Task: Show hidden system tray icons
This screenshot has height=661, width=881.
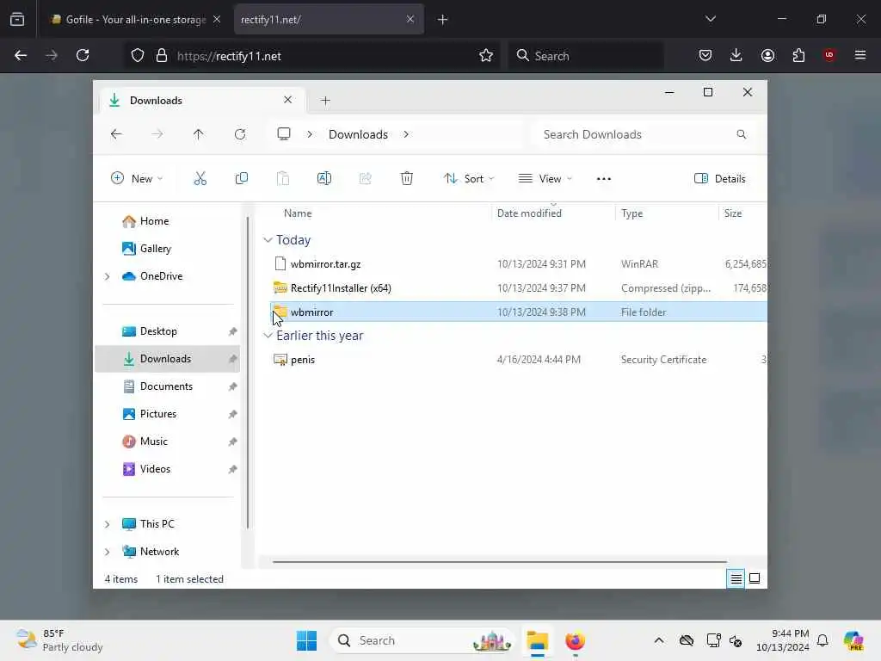Action: click(659, 640)
